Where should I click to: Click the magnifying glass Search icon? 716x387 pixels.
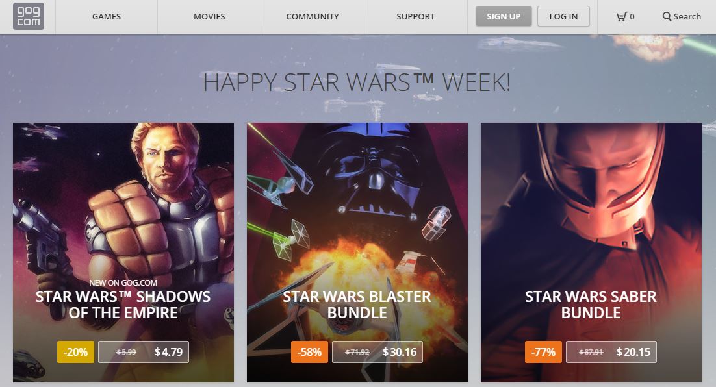(667, 16)
